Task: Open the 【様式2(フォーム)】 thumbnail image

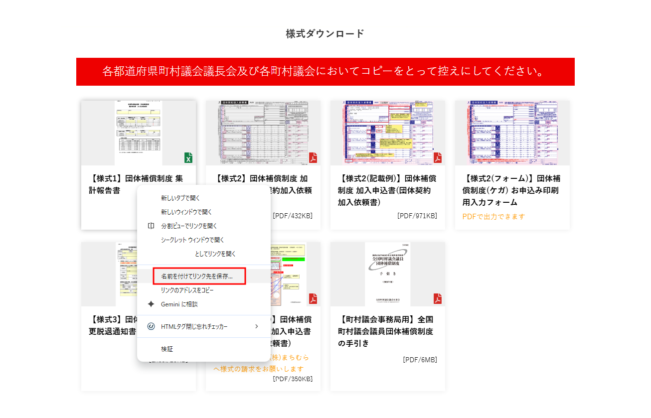Action: pos(512,133)
